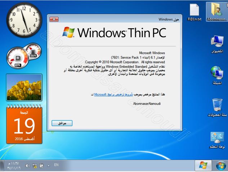
Task: Click the Windows Thin PC logo
Action: coord(115,32)
